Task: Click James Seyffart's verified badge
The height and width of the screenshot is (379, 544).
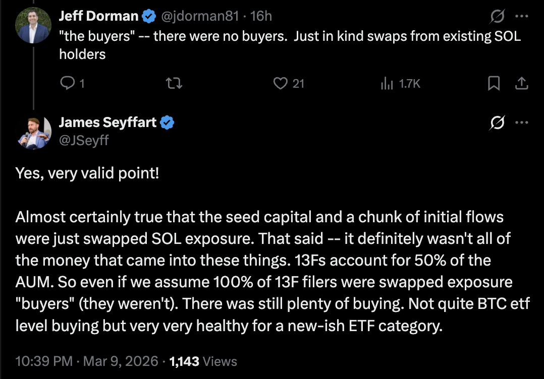Action: [168, 122]
